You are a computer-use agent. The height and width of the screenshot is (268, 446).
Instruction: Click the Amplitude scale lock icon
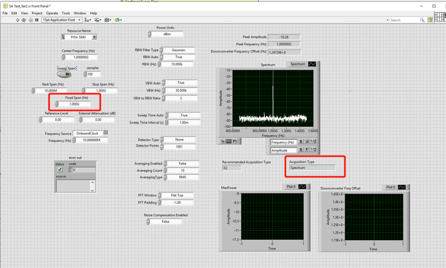pos(300,149)
